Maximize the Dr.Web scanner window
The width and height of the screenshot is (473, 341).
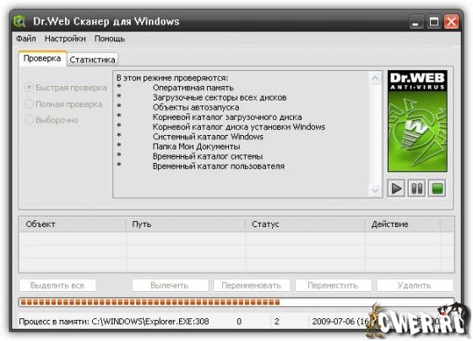(x=434, y=22)
